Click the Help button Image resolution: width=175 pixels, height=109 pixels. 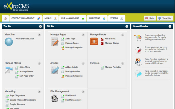point(150,18)
